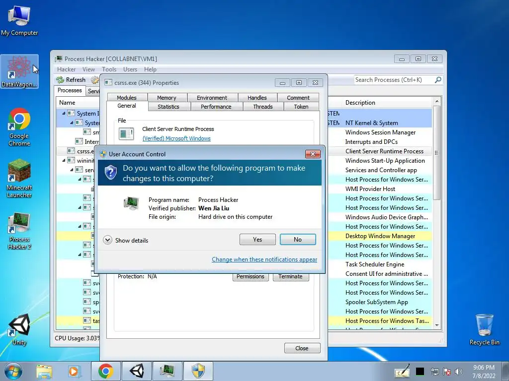The width and height of the screenshot is (509, 381).
Task: Switch to Unity in the taskbar
Action: tap(137, 371)
